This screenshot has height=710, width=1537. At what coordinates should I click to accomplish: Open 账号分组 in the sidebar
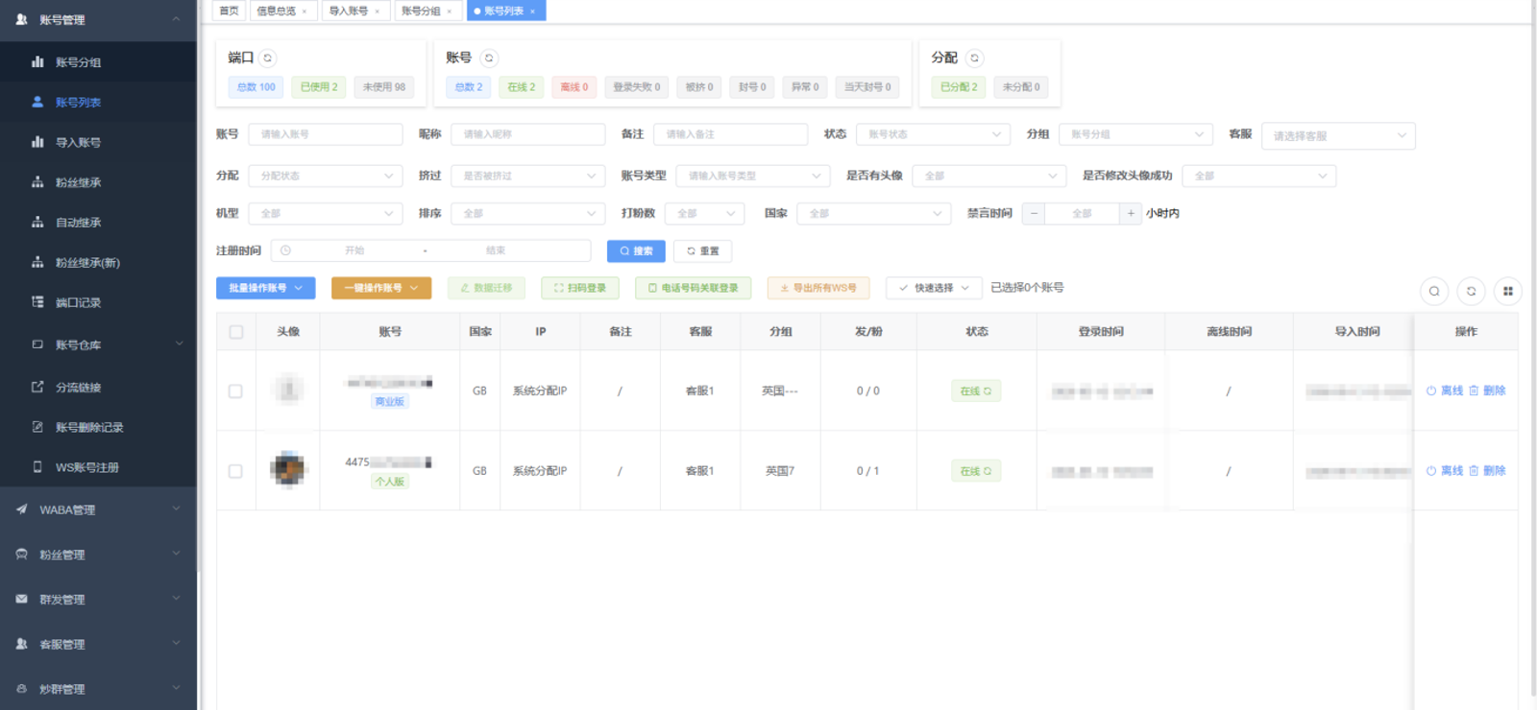(98, 62)
